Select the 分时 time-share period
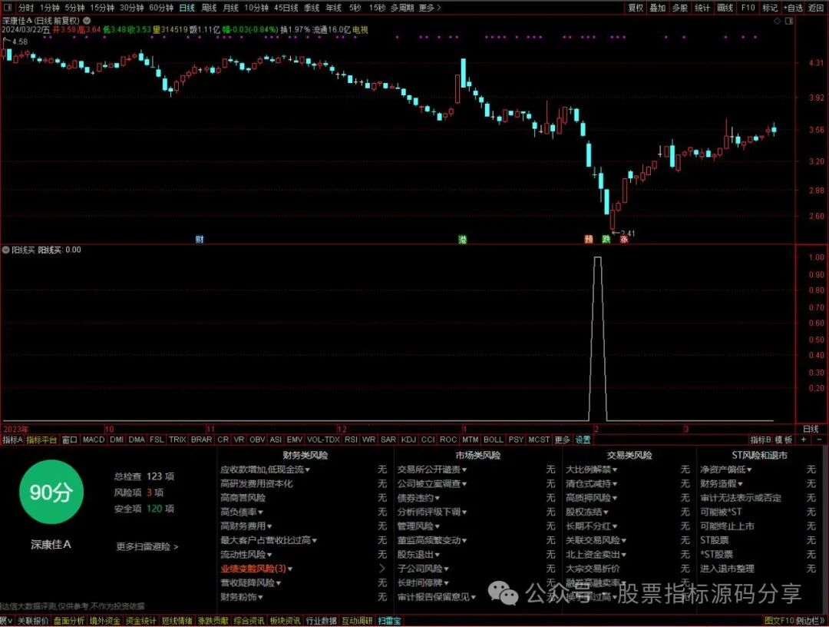The image size is (829, 627). 26,8
